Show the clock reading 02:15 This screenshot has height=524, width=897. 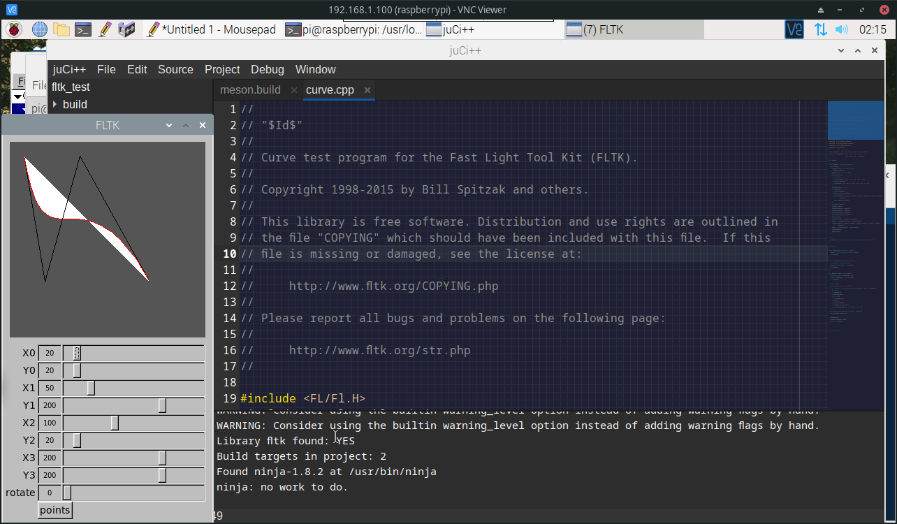(x=873, y=29)
